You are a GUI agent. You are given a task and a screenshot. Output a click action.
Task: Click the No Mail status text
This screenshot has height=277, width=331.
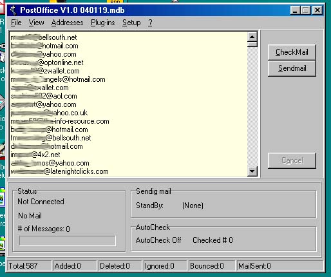pos(30,215)
